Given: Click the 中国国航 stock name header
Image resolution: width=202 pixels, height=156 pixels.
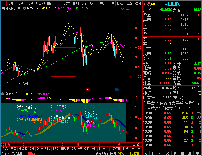Looking at the screenshot, I should click(x=172, y=4).
